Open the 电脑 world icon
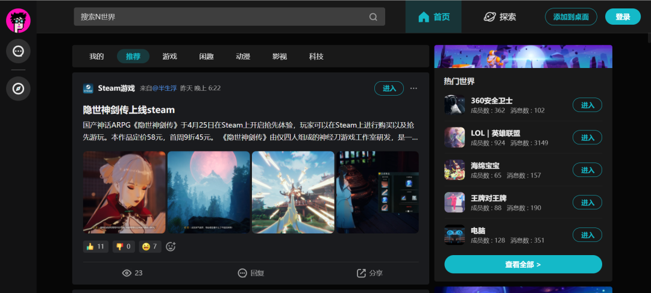Image resolution: width=651 pixels, height=293 pixels. (x=454, y=235)
